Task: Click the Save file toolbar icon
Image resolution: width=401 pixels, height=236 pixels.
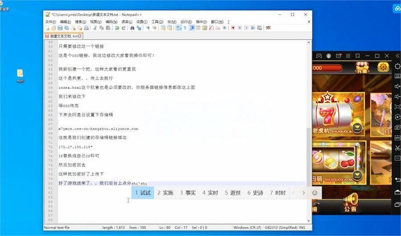Action: coord(60,28)
